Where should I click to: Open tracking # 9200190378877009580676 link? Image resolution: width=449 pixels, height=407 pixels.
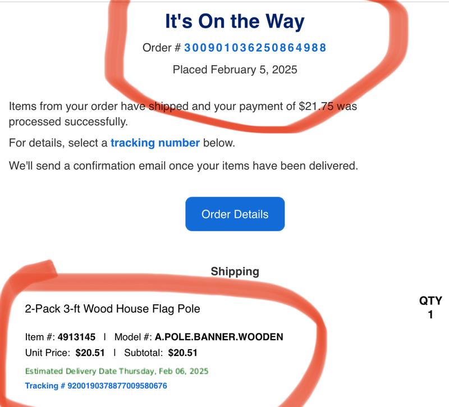tap(96, 386)
